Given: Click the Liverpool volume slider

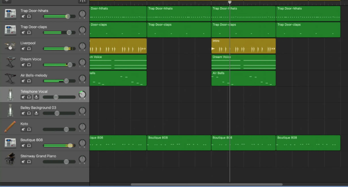Looking at the screenshot, I should click(x=59, y=49).
